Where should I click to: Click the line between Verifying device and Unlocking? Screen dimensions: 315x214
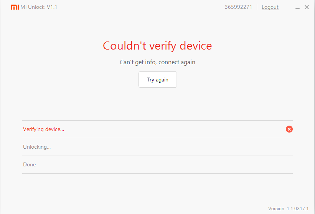pos(157,138)
